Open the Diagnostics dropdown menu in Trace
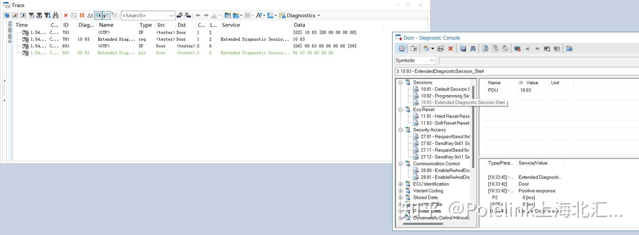Viewport: 639px width, 235px height. pos(300,16)
